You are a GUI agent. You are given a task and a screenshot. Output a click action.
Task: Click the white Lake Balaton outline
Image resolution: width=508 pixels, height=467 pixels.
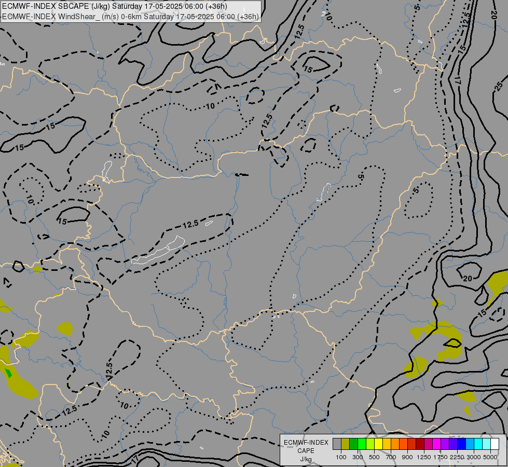(158, 250)
